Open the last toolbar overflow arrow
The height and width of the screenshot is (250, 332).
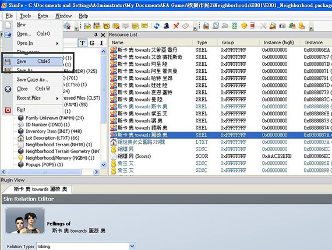(311, 27)
